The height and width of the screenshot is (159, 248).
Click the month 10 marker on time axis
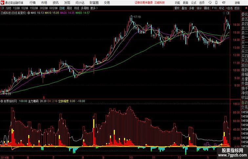point(131,157)
